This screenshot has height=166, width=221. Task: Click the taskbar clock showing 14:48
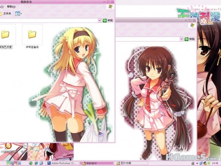[x=215, y=163]
